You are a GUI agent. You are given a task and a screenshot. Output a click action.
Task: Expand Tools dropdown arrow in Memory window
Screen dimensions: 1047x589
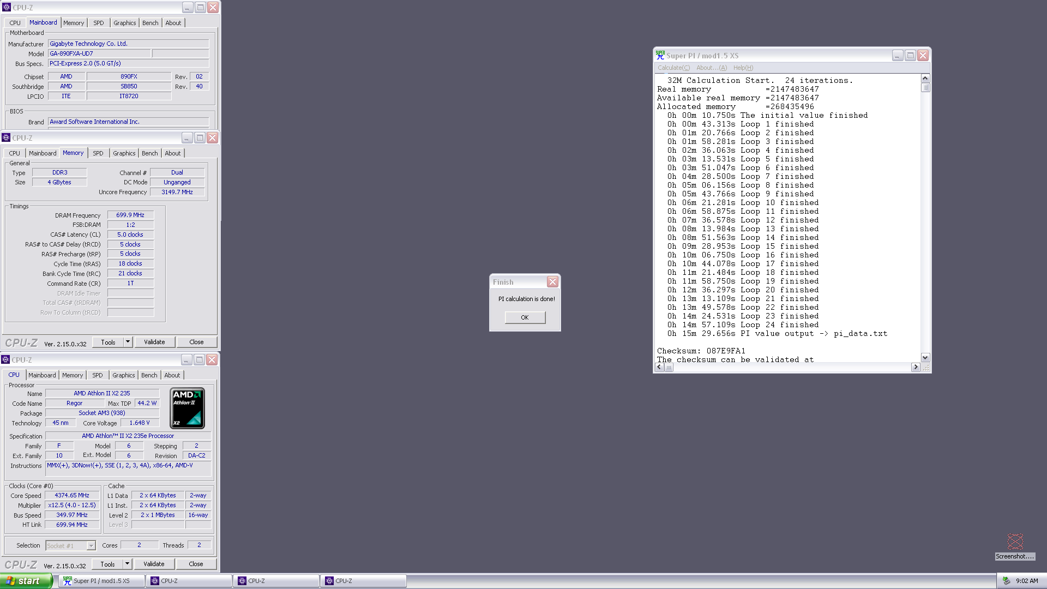click(128, 342)
